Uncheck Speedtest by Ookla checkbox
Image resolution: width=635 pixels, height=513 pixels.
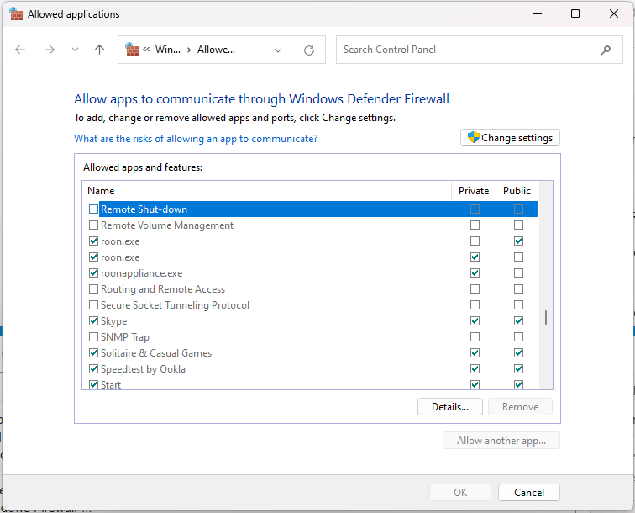[93, 368]
